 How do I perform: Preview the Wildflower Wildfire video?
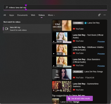[x=101, y=54]
